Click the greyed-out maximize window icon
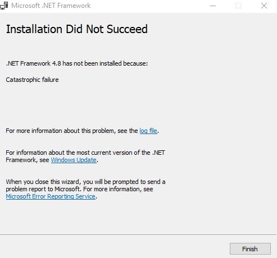This screenshot has height=258, width=277. coord(238,6)
